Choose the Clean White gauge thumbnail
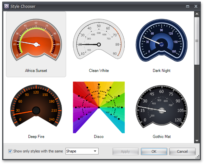 click(99, 41)
